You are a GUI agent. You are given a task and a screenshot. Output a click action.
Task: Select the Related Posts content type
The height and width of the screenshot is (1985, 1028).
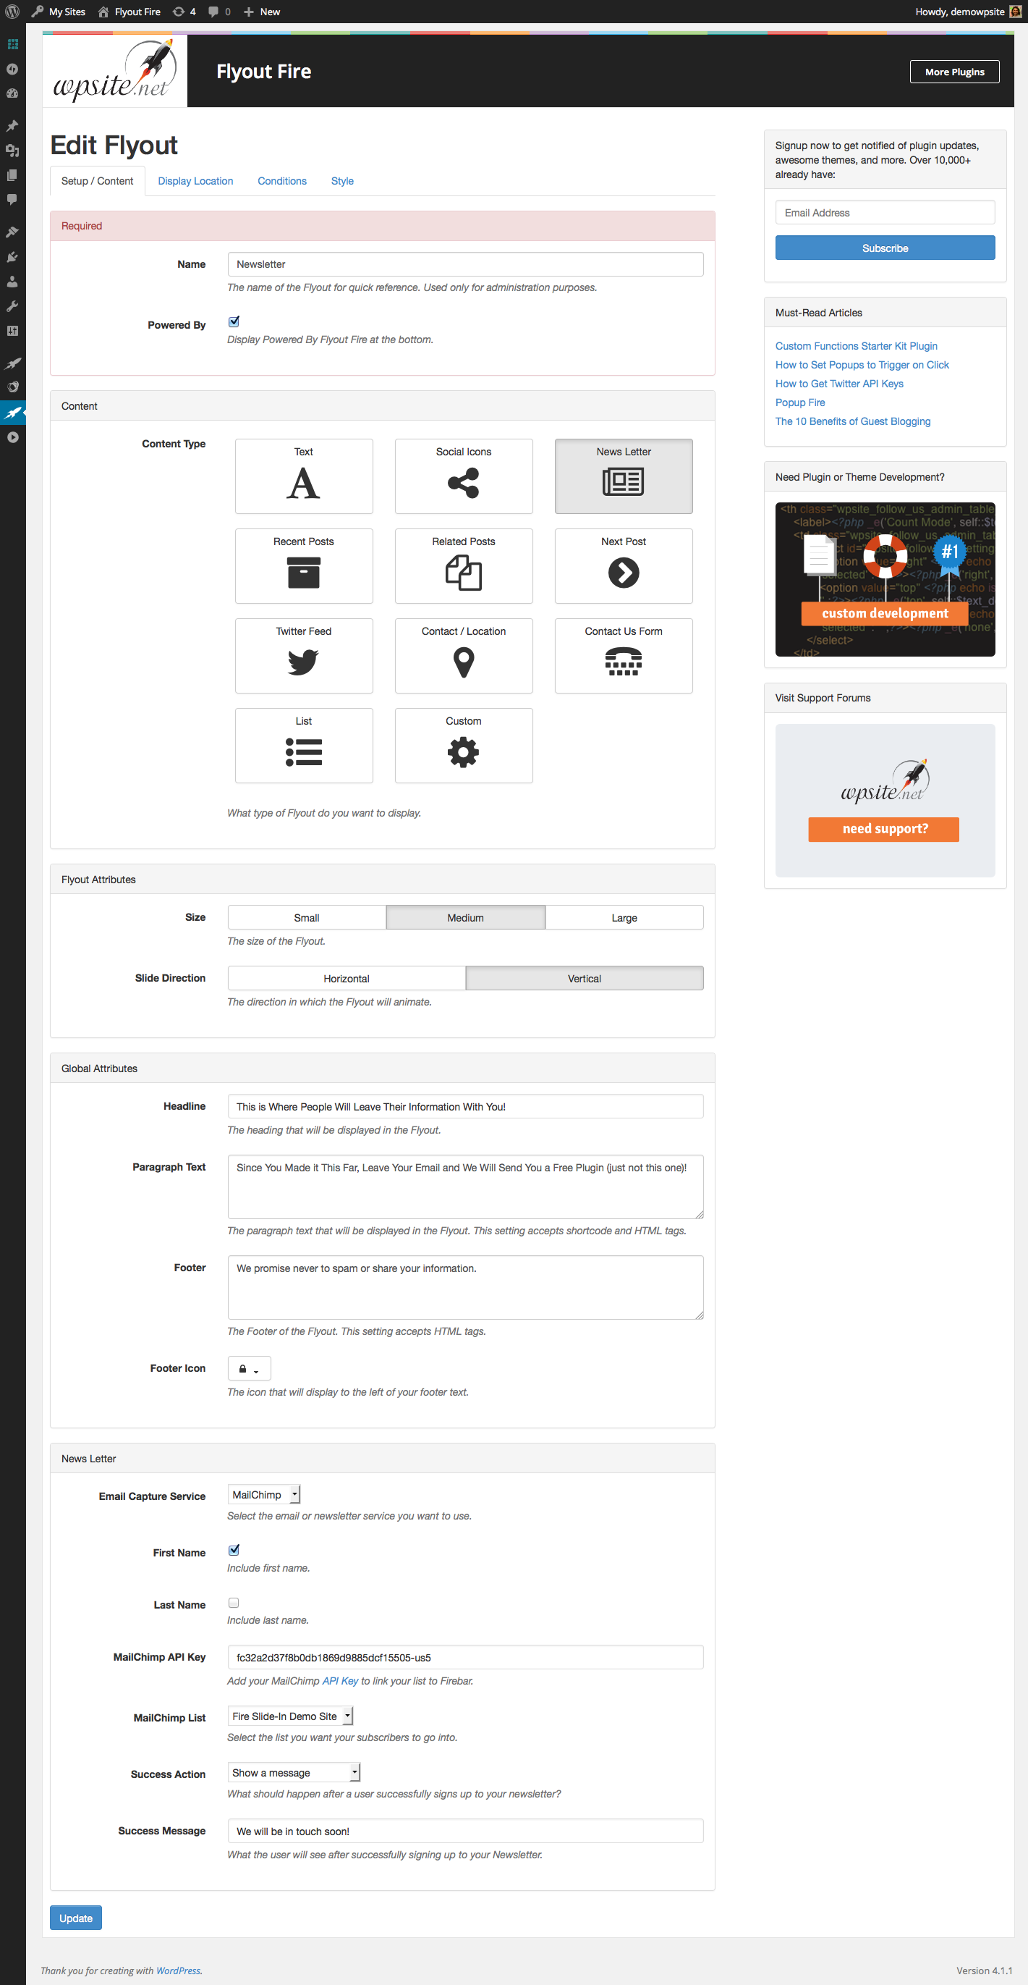[x=464, y=565]
